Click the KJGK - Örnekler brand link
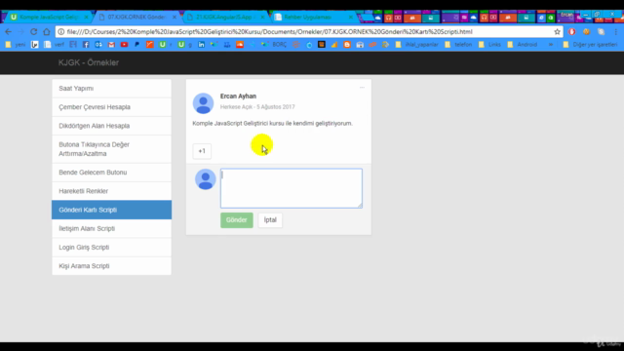The height and width of the screenshot is (351, 624). [89, 62]
